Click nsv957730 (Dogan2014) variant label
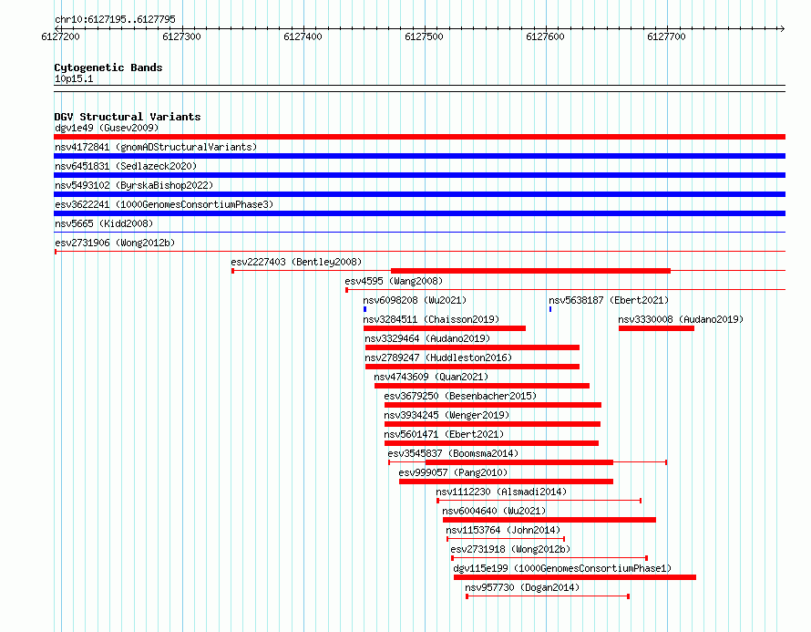This screenshot has width=811, height=632. [522, 587]
